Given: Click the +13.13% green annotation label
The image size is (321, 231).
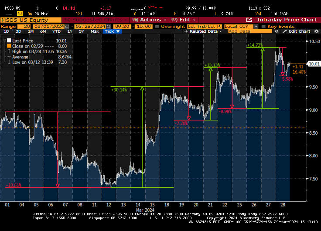Looking at the screenshot, I should pos(212,65).
